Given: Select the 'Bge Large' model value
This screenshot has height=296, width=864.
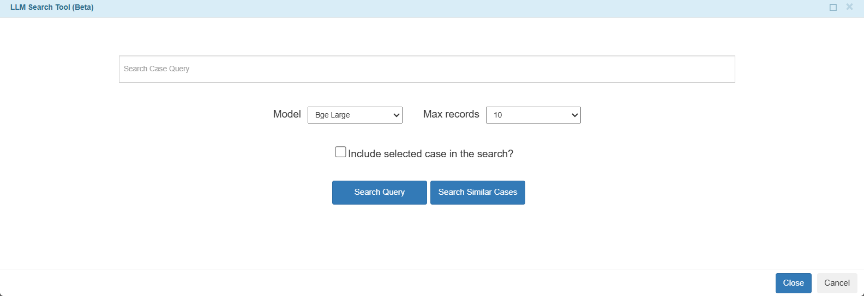Looking at the screenshot, I should [332, 115].
